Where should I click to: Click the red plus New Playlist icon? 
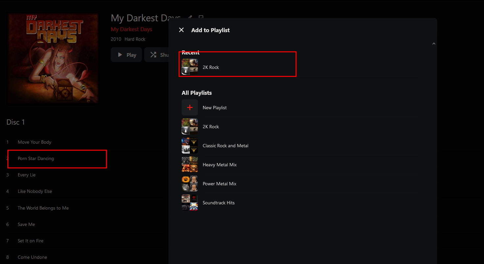pyautogui.click(x=190, y=108)
